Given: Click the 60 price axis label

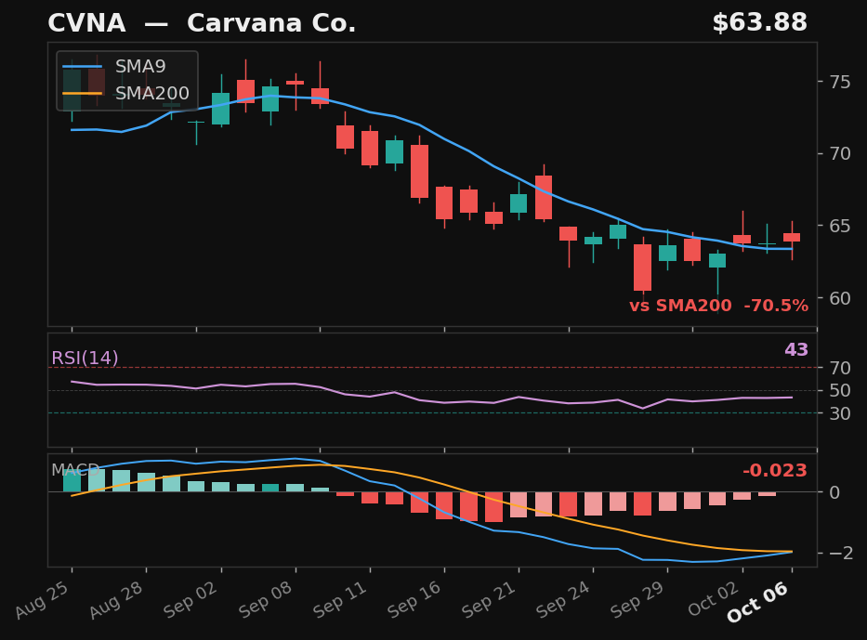Looking at the screenshot, I should click(840, 298).
